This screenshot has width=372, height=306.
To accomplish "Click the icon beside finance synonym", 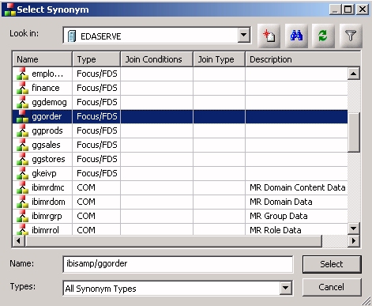I will (22, 88).
